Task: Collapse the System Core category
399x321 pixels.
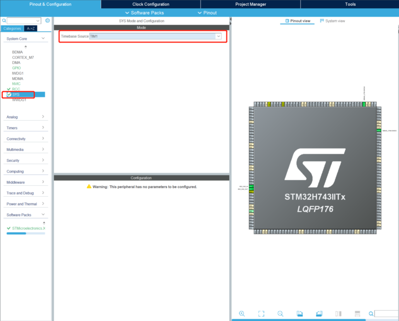Action: [43, 38]
